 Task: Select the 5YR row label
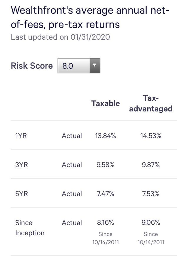(21, 194)
